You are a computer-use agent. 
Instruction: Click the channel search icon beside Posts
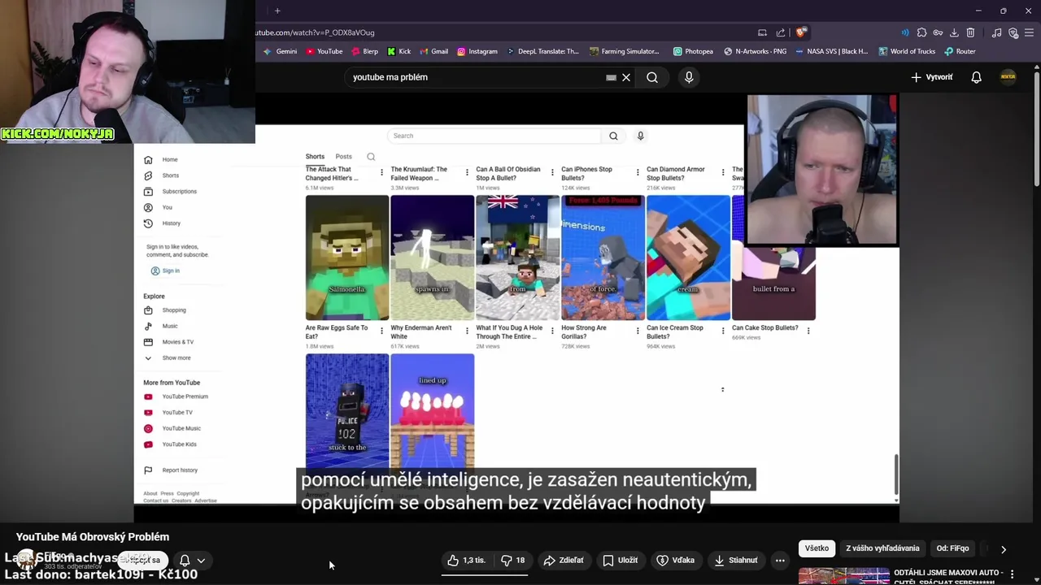(371, 157)
